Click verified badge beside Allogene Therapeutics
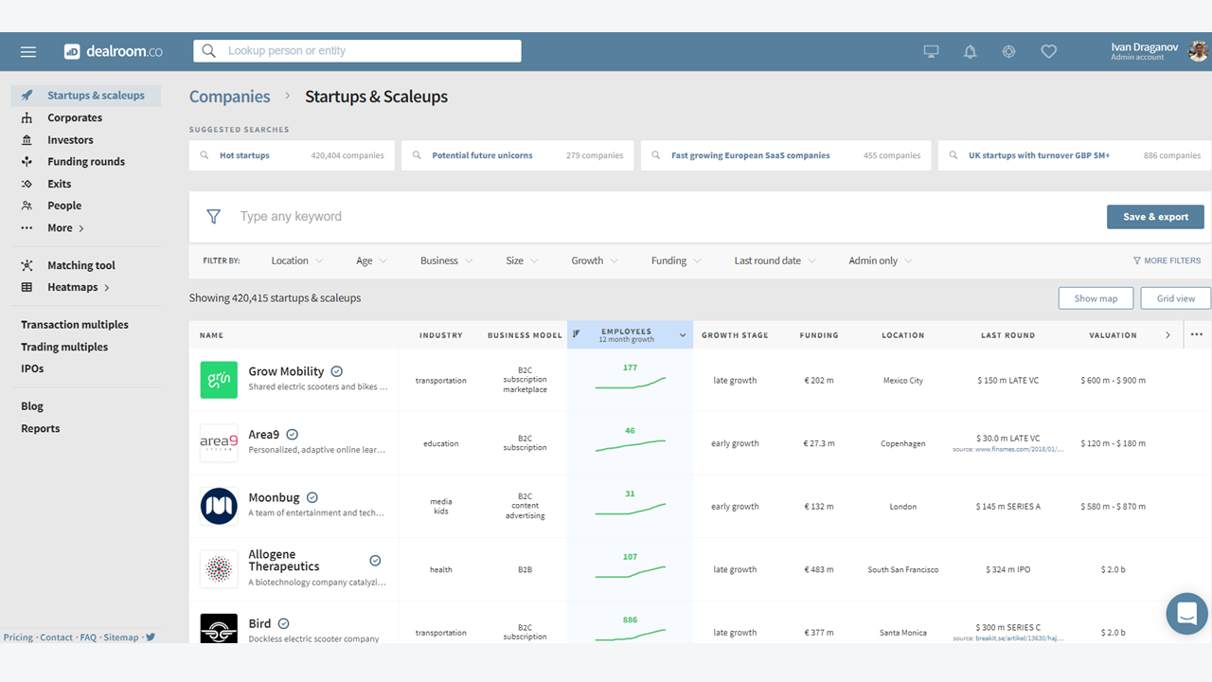Screen dimensions: 1212x682 pos(375,561)
